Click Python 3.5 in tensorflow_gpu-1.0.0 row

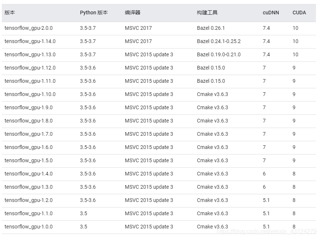click(83, 227)
